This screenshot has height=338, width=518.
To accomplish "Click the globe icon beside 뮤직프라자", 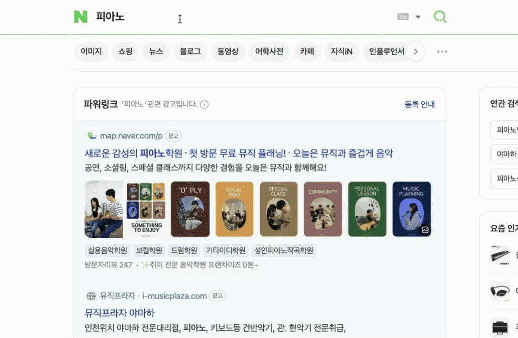I will (91, 296).
